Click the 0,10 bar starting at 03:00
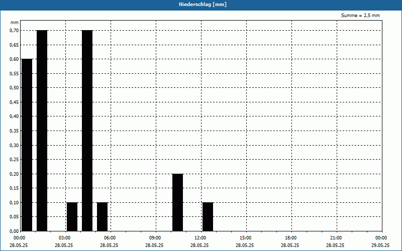Screen dimensions: 402x251 click(72, 217)
